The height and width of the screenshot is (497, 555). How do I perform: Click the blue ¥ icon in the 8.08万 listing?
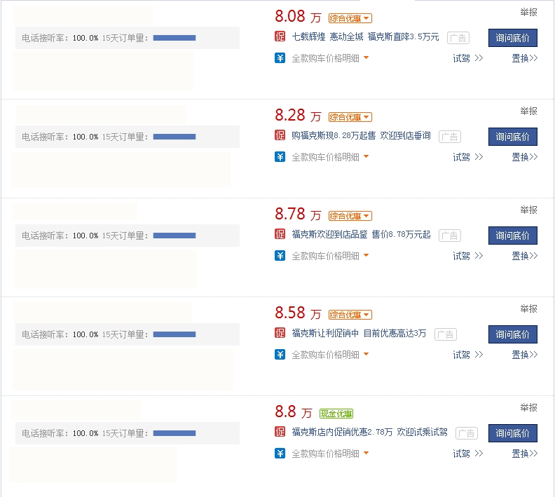click(x=280, y=58)
